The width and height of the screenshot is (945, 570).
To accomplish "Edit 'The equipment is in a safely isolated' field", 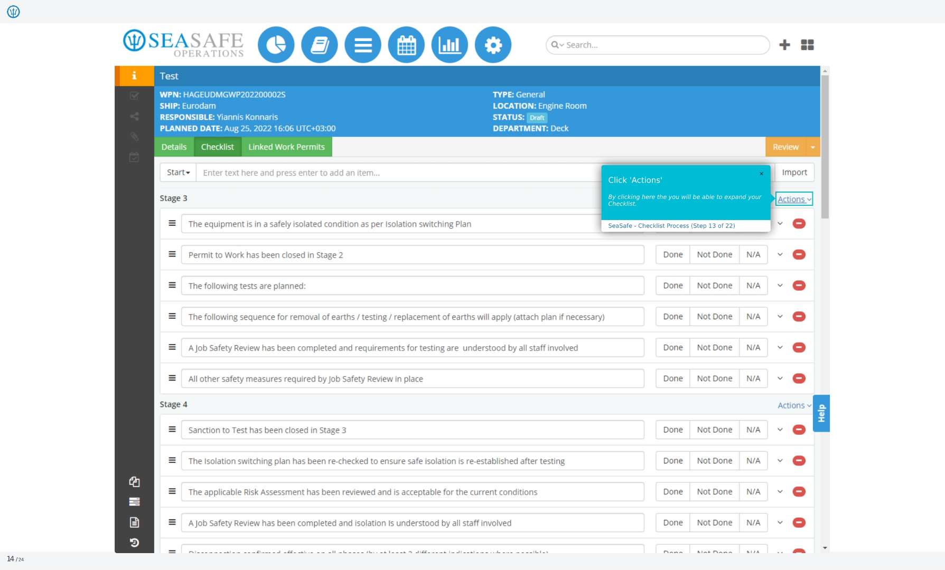I will [x=391, y=224].
